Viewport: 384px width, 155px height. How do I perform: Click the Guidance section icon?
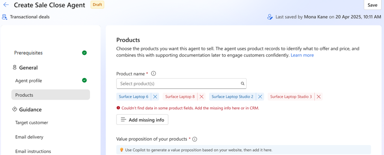tap(15, 109)
